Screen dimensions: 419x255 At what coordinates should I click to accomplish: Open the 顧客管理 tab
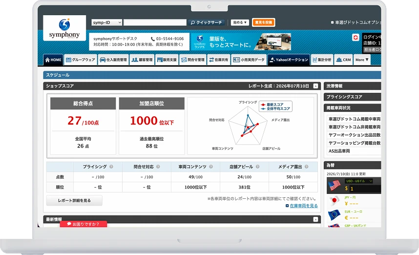pyautogui.click(x=142, y=60)
